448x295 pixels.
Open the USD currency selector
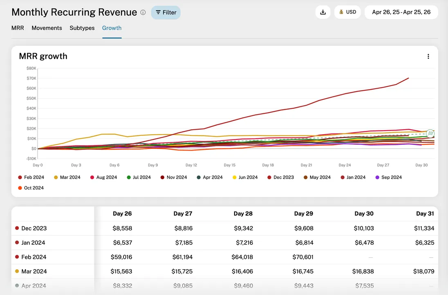tap(347, 12)
